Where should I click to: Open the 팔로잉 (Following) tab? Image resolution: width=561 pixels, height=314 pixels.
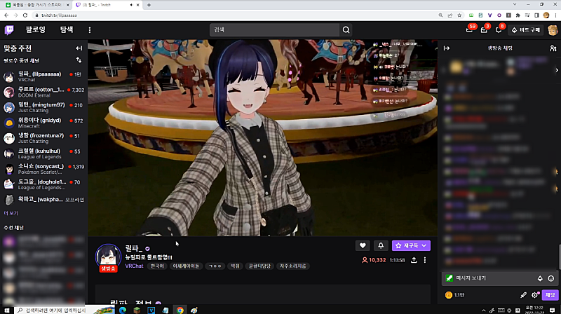tap(36, 29)
